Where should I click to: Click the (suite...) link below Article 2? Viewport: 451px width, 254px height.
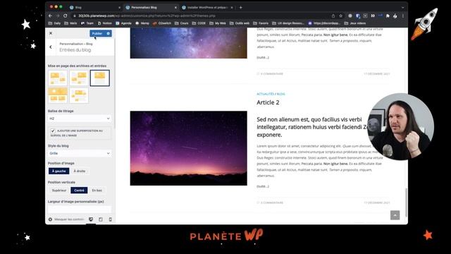click(263, 186)
